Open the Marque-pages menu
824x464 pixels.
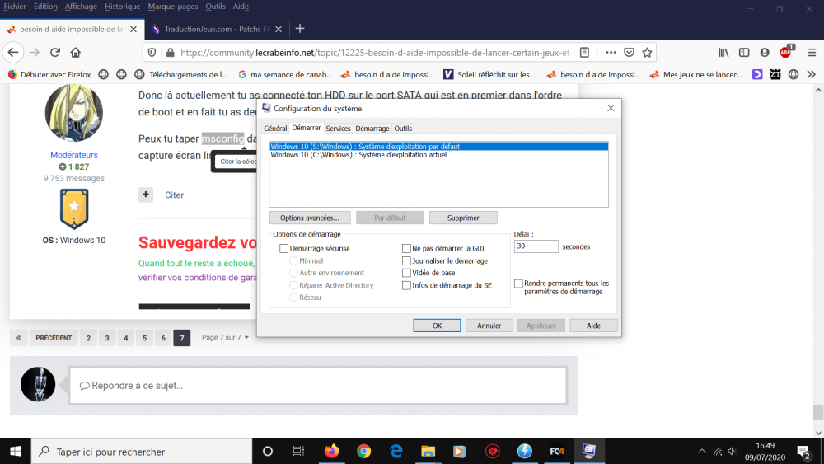pos(173,7)
